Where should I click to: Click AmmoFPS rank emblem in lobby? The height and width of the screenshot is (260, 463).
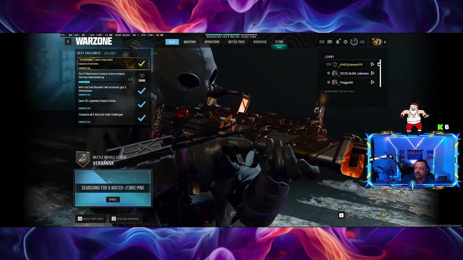pos(335,64)
